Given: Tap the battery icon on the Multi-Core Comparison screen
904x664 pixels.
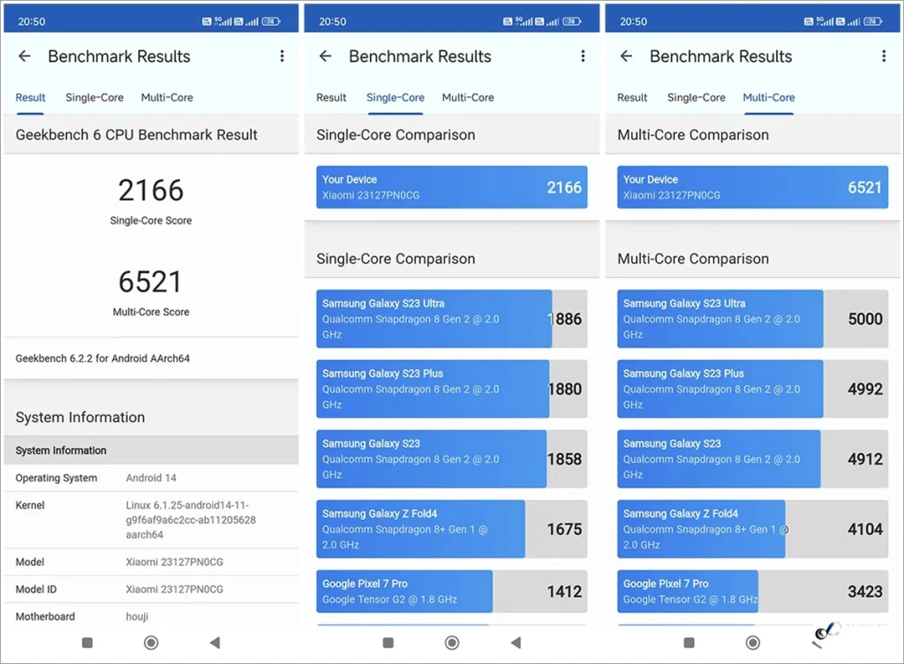Looking at the screenshot, I should point(873,21).
